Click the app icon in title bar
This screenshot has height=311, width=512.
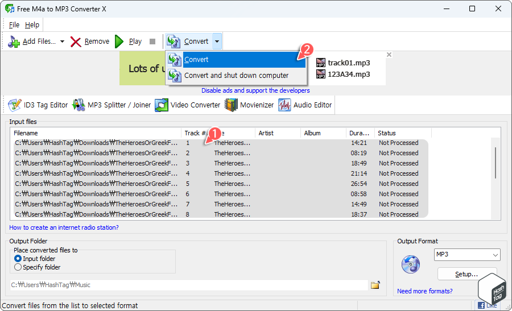10,9
